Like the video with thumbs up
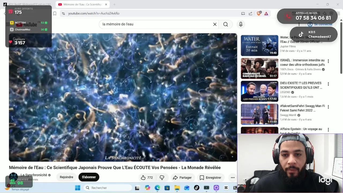 pyautogui.click(x=147, y=177)
